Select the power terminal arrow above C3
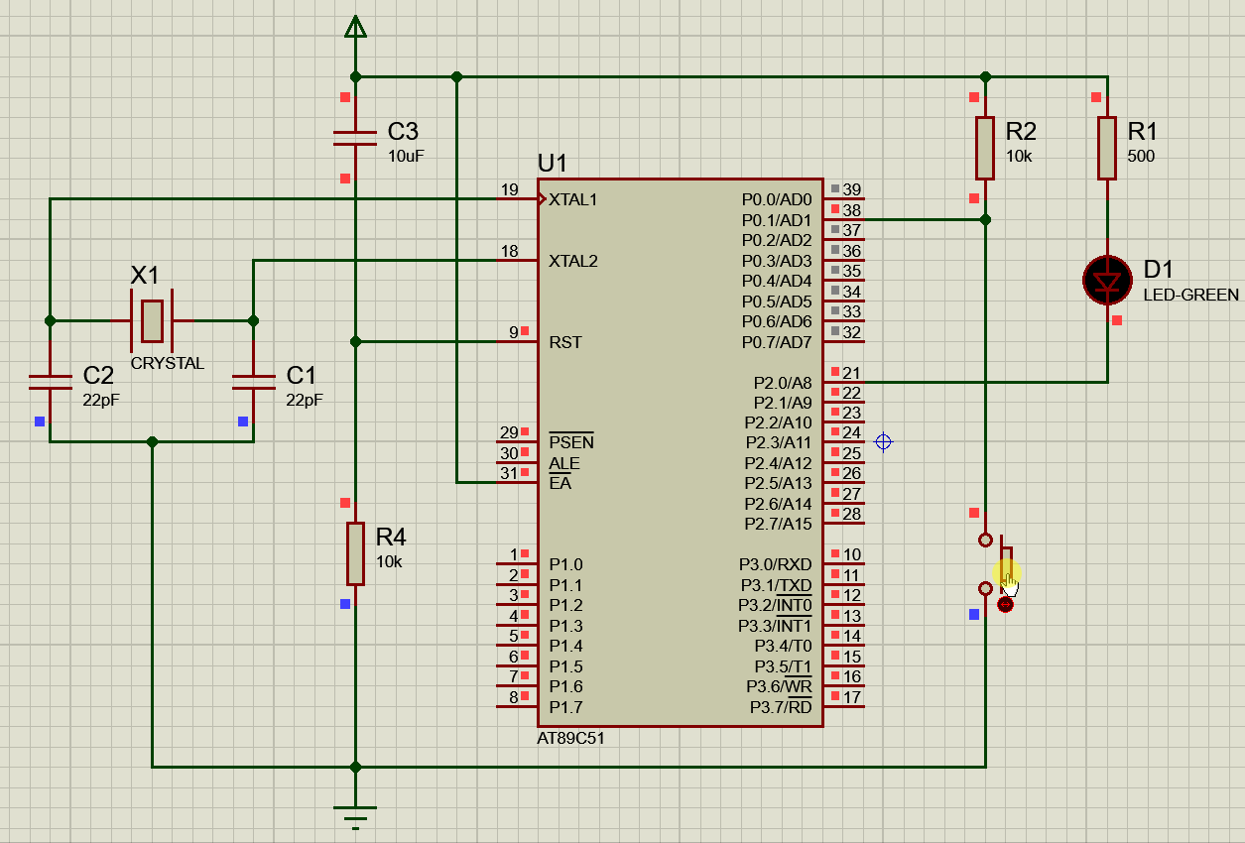Viewport: 1245px width, 843px height. pyautogui.click(x=354, y=25)
